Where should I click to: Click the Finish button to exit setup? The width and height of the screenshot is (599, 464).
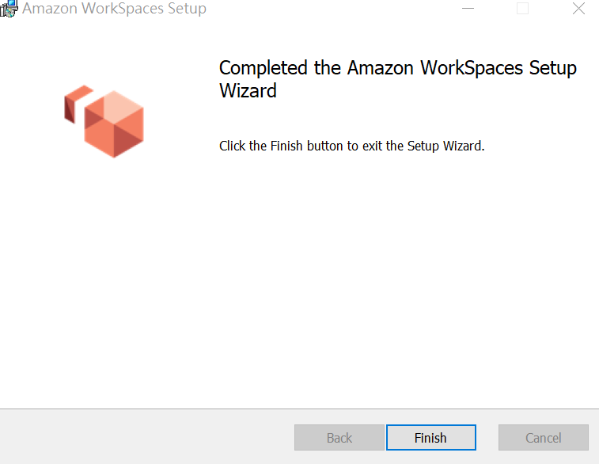coord(430,438)
